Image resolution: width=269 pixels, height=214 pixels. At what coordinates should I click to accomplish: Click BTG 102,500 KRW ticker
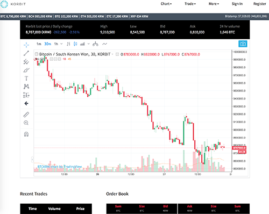click(x=66, y=16)
